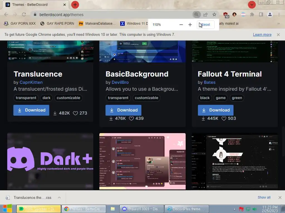Click the address bar URL field
The width and height of the screenshot is (285, 213).
pyautogui.click(x=113, y=15)
